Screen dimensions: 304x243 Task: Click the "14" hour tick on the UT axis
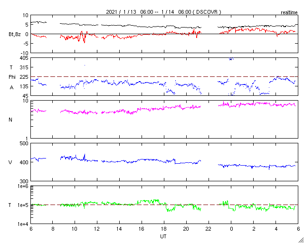[119, 229]
